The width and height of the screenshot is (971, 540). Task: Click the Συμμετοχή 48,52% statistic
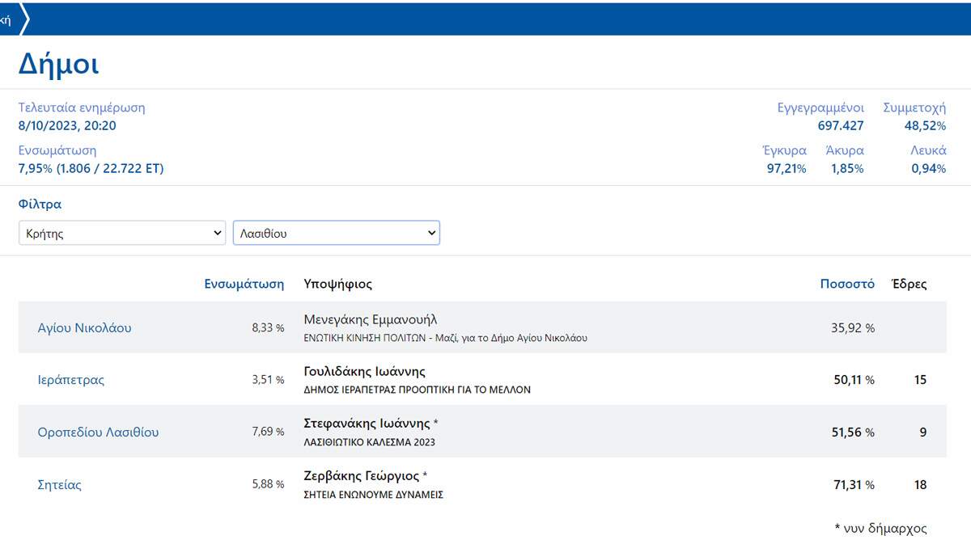(x=914, y=116)
